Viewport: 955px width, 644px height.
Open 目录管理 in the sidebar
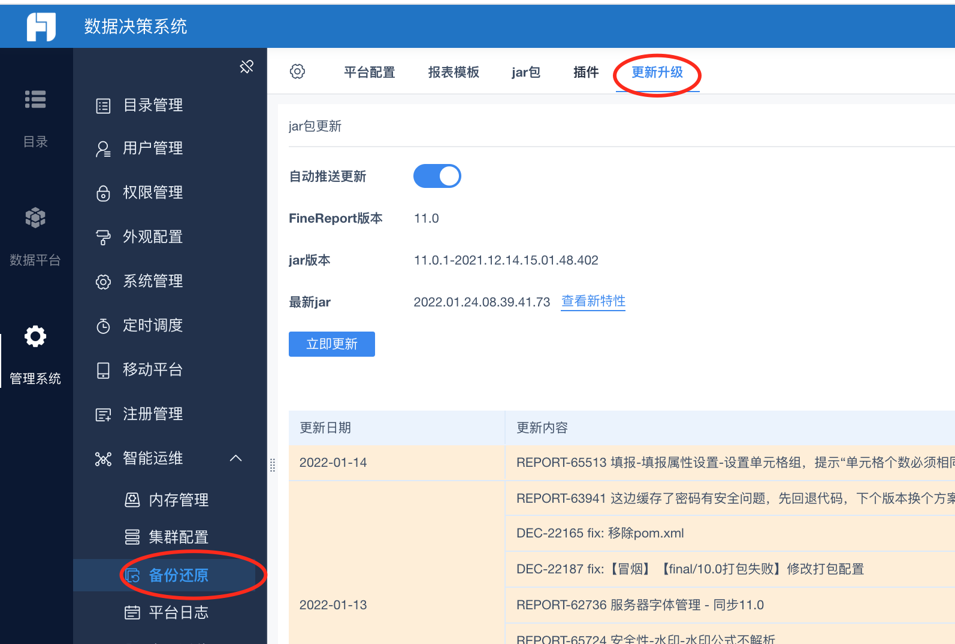point(153,105)
